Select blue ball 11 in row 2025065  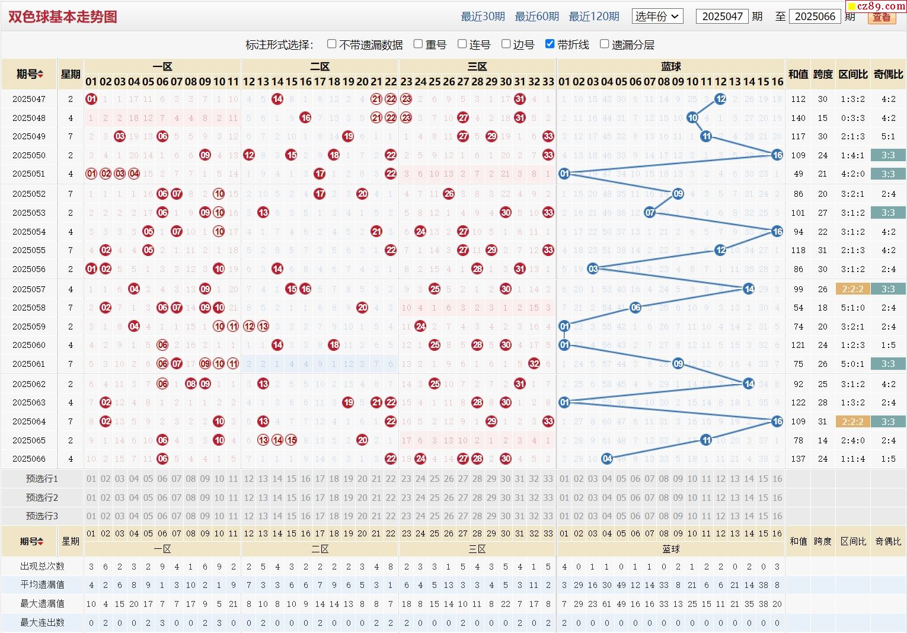(706, 440)
